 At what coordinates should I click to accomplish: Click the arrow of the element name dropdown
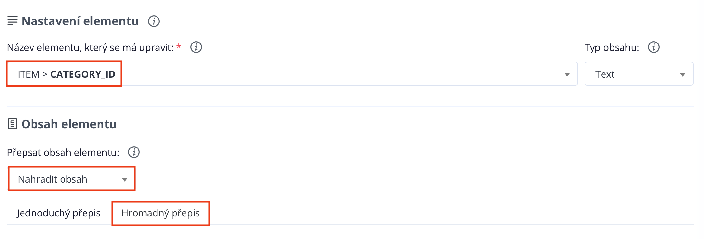(567, 75)
